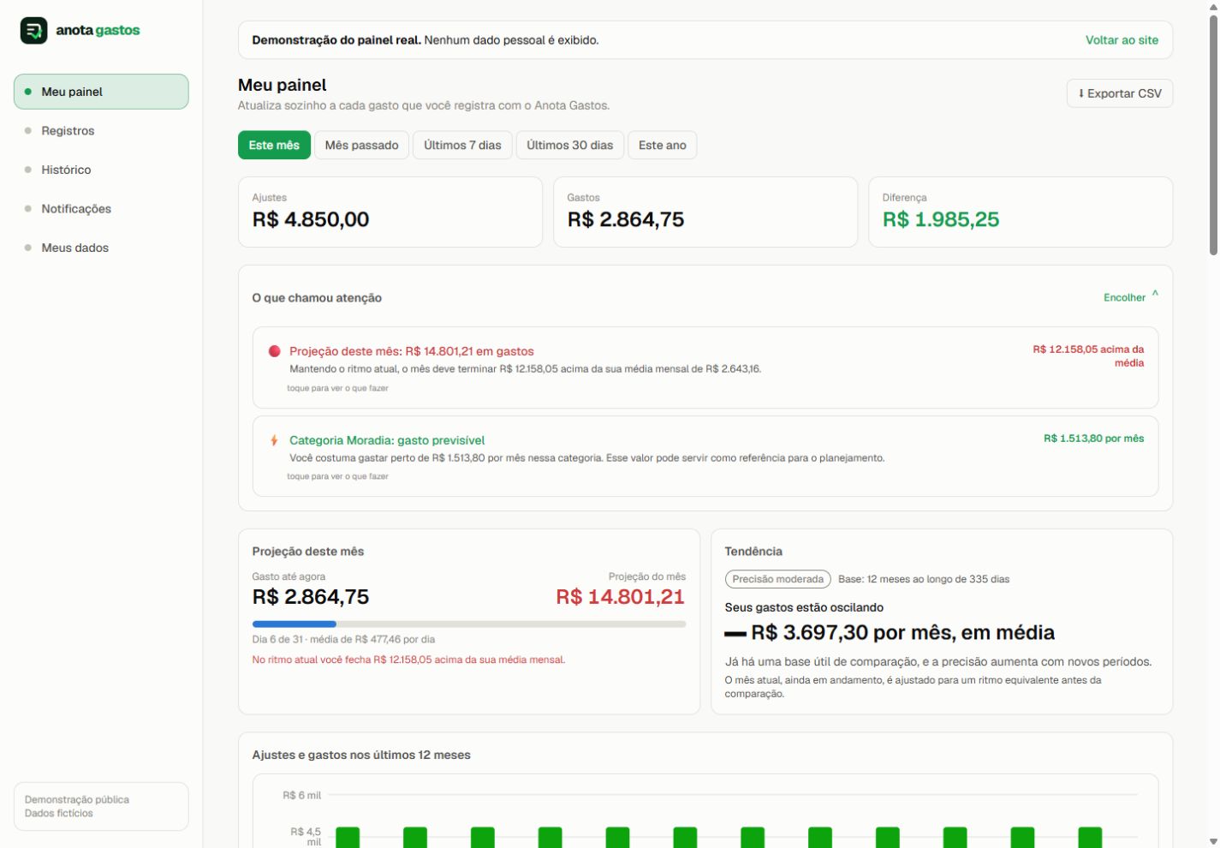Expand the 'Categoria Moradia' insight card
1220x848 pixels.
[x=705, y=457]
